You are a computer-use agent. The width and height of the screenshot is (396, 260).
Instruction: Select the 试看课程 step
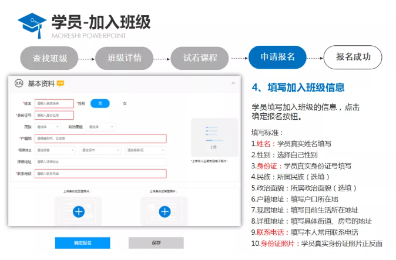pos(200,58)
